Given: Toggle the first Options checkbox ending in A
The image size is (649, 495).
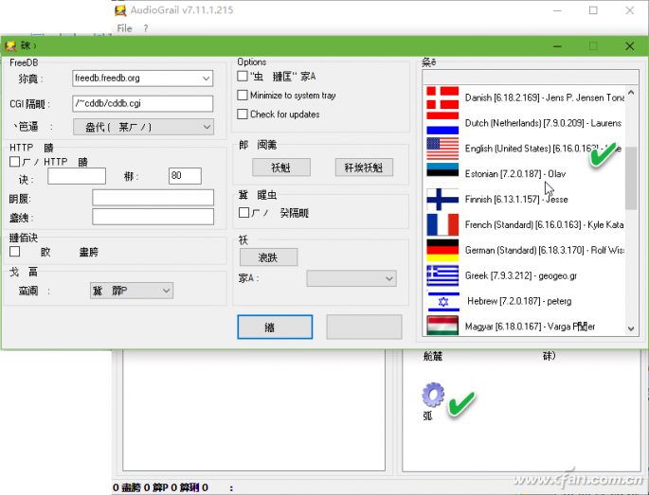Looking at the screenshot, I should (x=243, y=76).
